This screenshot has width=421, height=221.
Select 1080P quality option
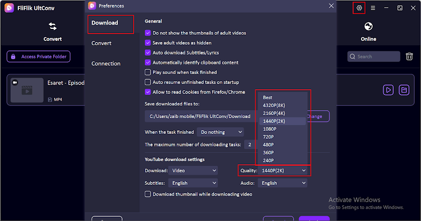pyautogui.click(x=283, y=129)
